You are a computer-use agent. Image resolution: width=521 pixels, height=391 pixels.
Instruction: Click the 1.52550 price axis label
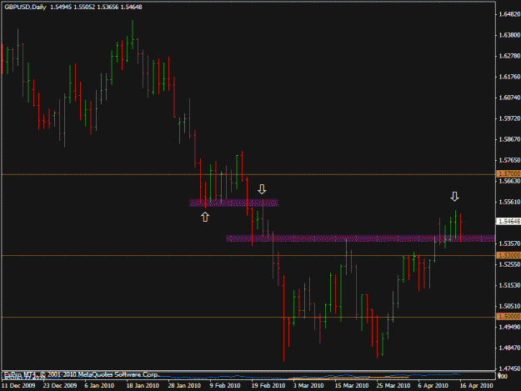(509, 264)
